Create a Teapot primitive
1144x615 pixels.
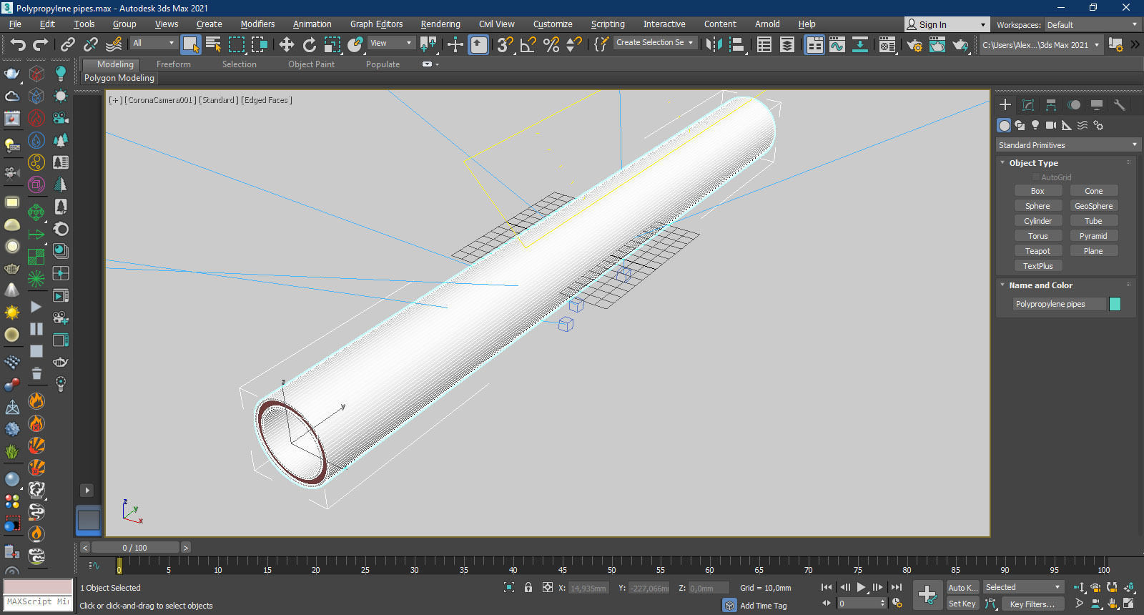(1037, 251)
